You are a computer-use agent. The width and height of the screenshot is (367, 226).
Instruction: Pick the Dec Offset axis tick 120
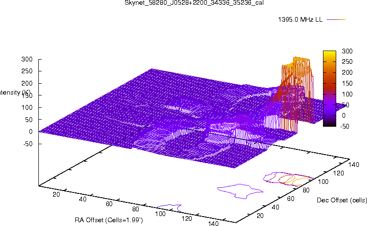click(x=338, y=173)
